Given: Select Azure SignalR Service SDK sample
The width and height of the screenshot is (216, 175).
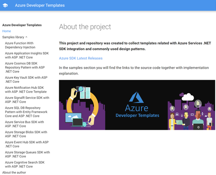Looking at the screenshot, I should [27, 100].
